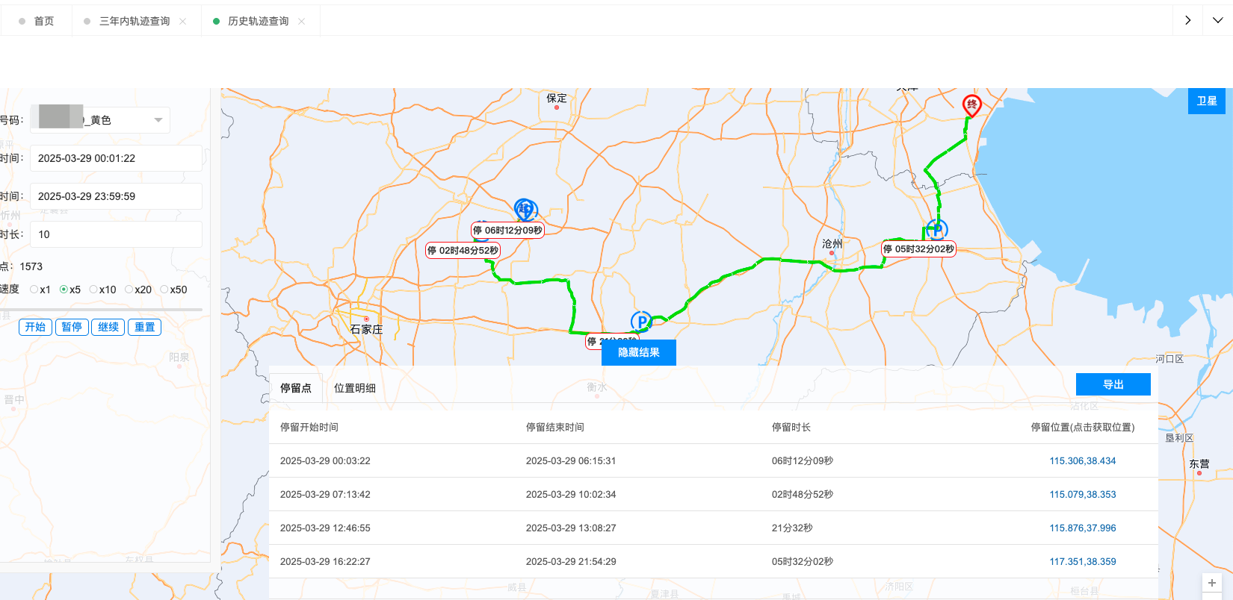
Task: Select the x10 playback speed
Action: tap(102, 290)
